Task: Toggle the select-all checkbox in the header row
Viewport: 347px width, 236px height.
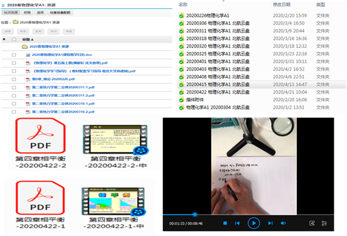Action: click(14, 39)
